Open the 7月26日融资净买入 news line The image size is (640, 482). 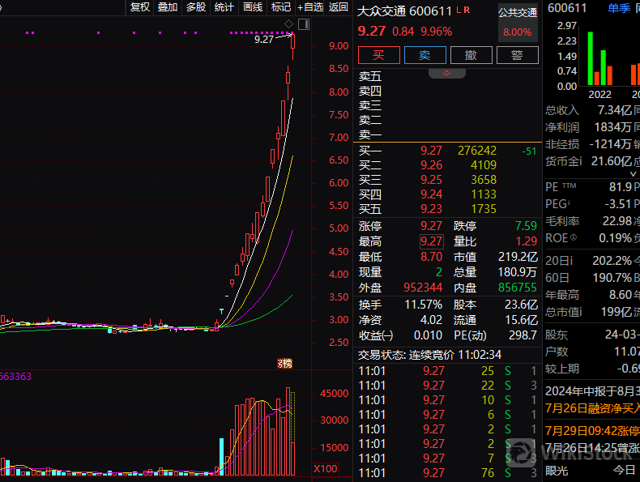[592, 407]
